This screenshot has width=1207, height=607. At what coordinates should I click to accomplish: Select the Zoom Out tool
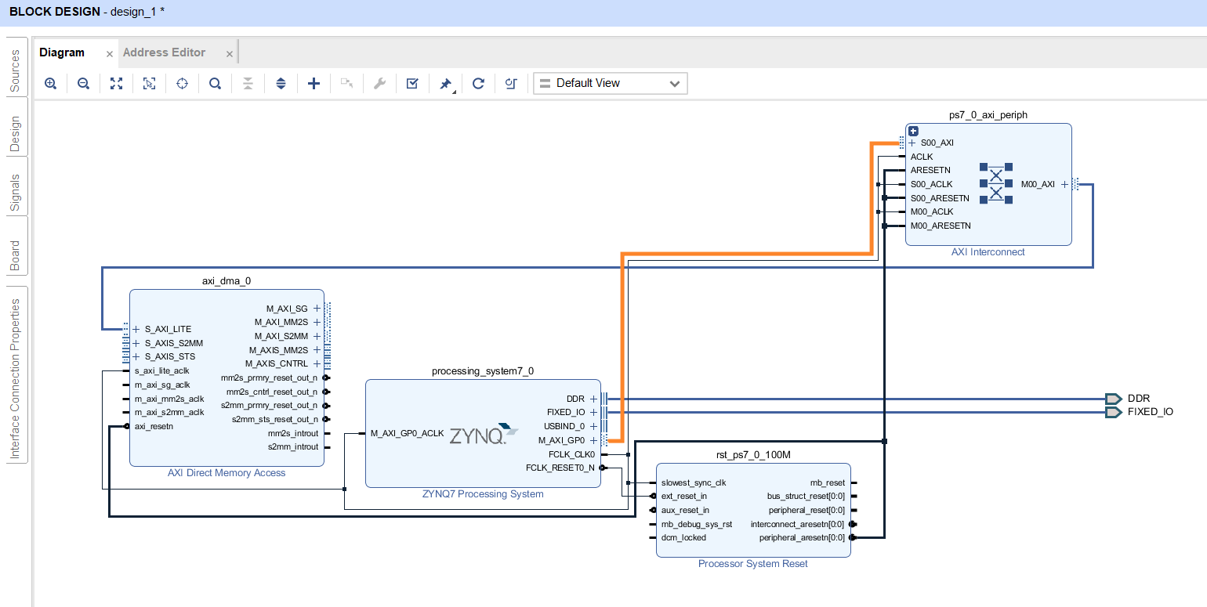[x=83, y=83]
